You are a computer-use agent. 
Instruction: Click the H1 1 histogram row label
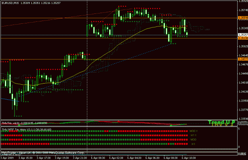(x=193, y=135)
